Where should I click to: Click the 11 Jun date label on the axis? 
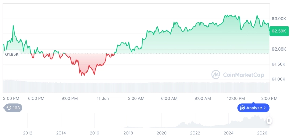103,99
